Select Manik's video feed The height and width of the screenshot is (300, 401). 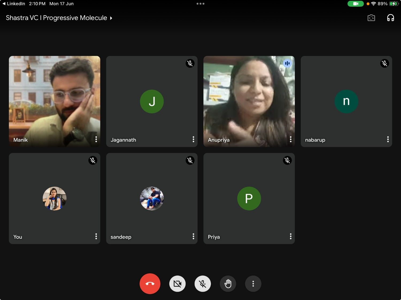click(x=55, y=101)
